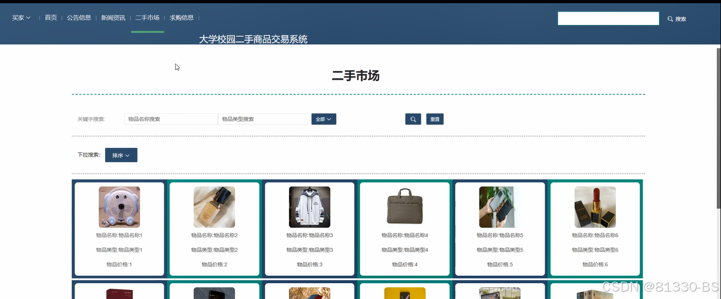Open the electric fan heater product image
The height and width of the screenshot is (299, 721).
(119, 207)
